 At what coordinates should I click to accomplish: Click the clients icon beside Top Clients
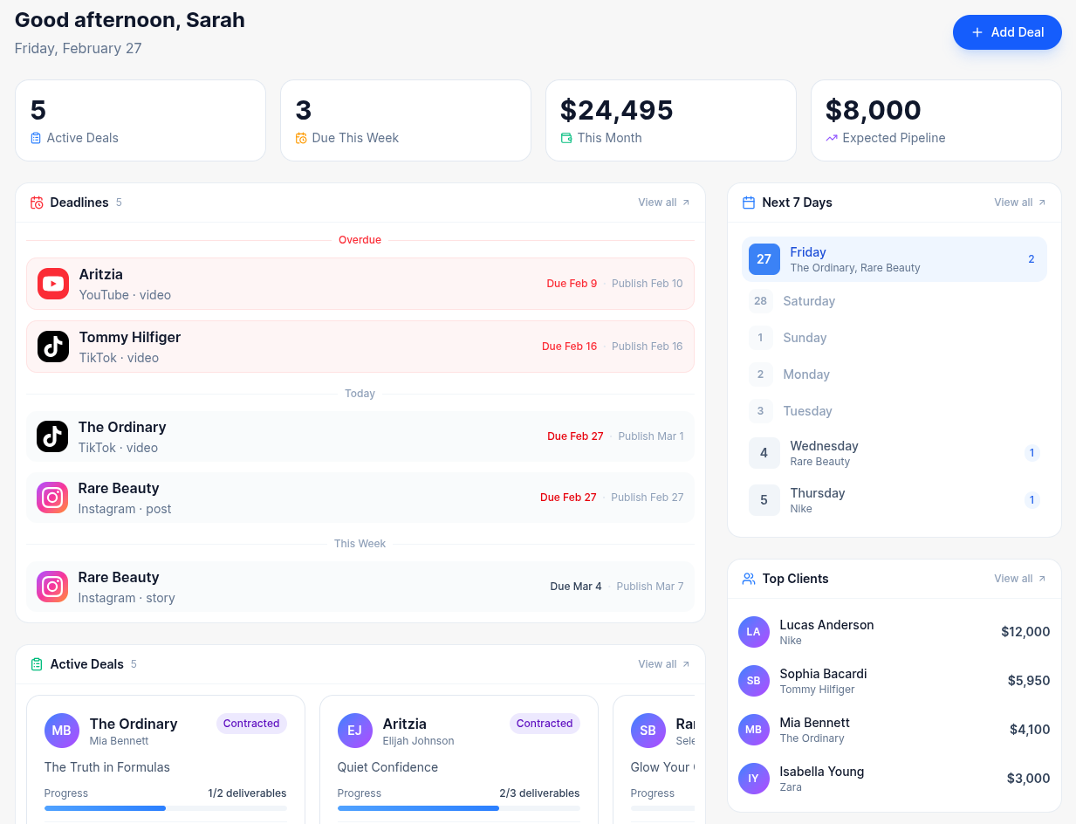pyautogui.click(x=748, y=578)
